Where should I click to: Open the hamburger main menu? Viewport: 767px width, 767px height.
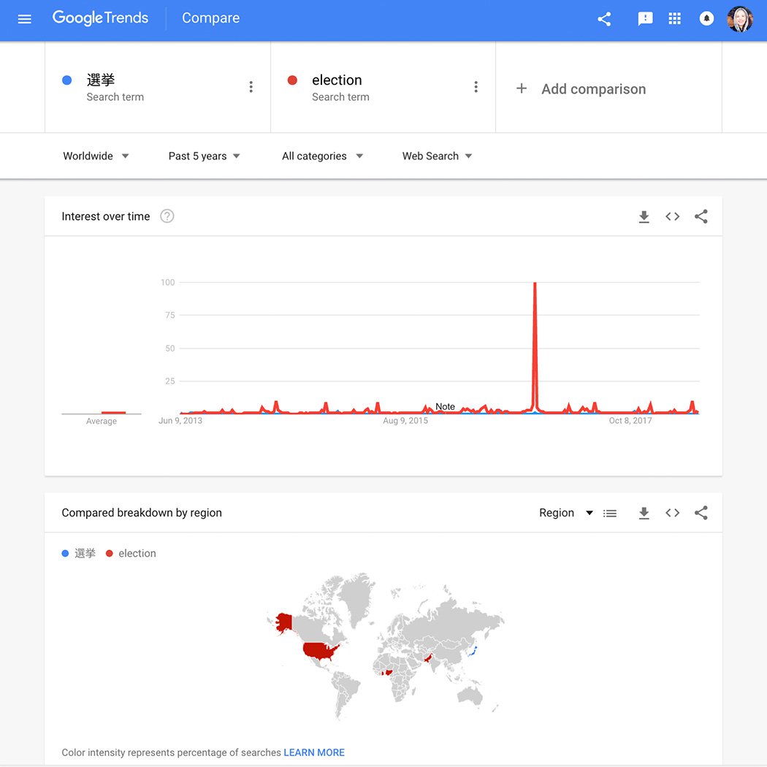coord(24,19)
